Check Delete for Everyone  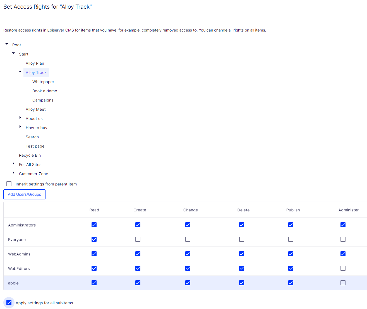[242, 239]
